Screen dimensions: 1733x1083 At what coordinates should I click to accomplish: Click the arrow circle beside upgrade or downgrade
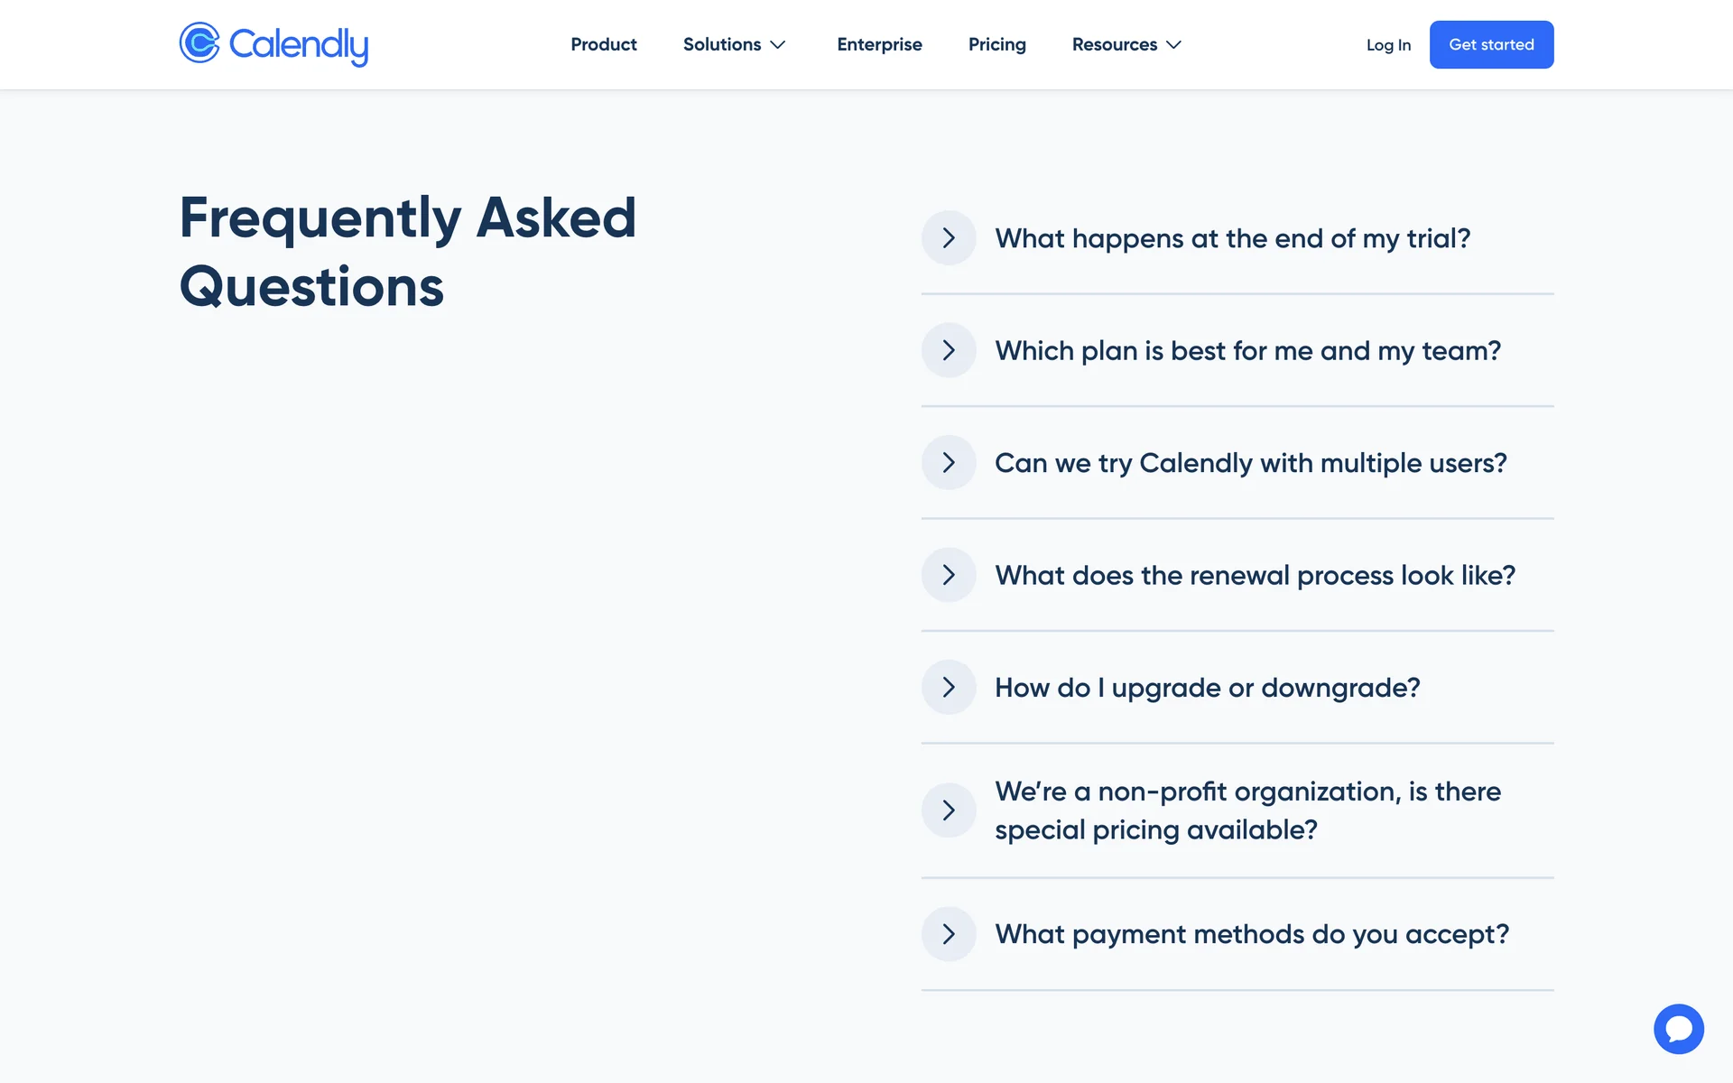tap(948, 688)
